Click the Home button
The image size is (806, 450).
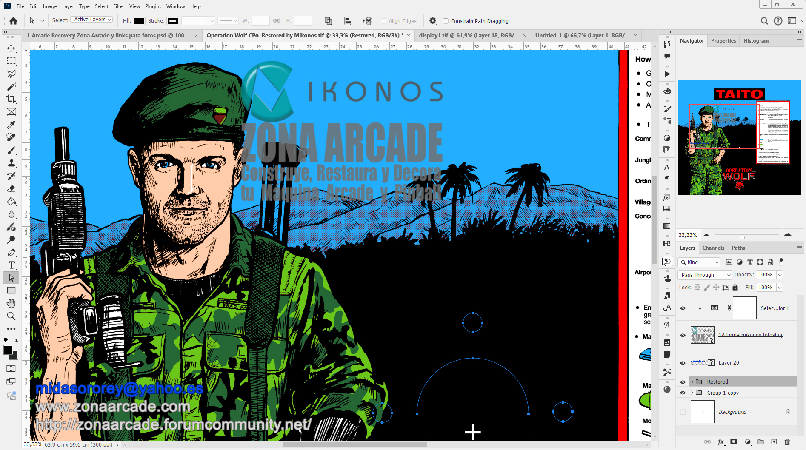[14, 21]
